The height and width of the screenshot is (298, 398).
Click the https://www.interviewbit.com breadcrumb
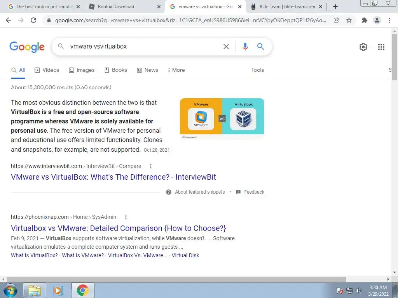pyautogui.click(x=47, y=166)
